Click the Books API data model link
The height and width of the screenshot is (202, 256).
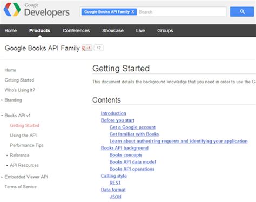[133, 162]
